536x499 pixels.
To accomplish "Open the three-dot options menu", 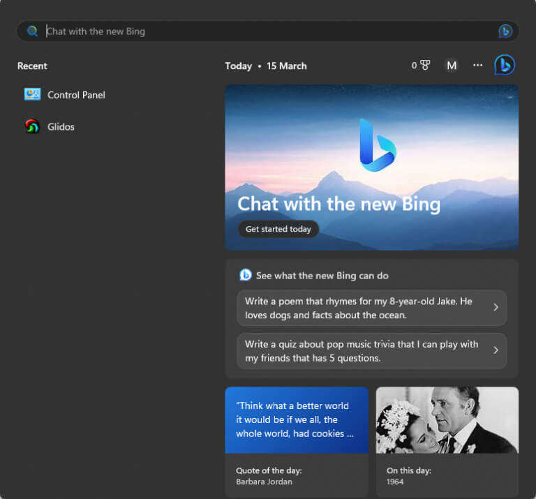I will tap(477, 65).
